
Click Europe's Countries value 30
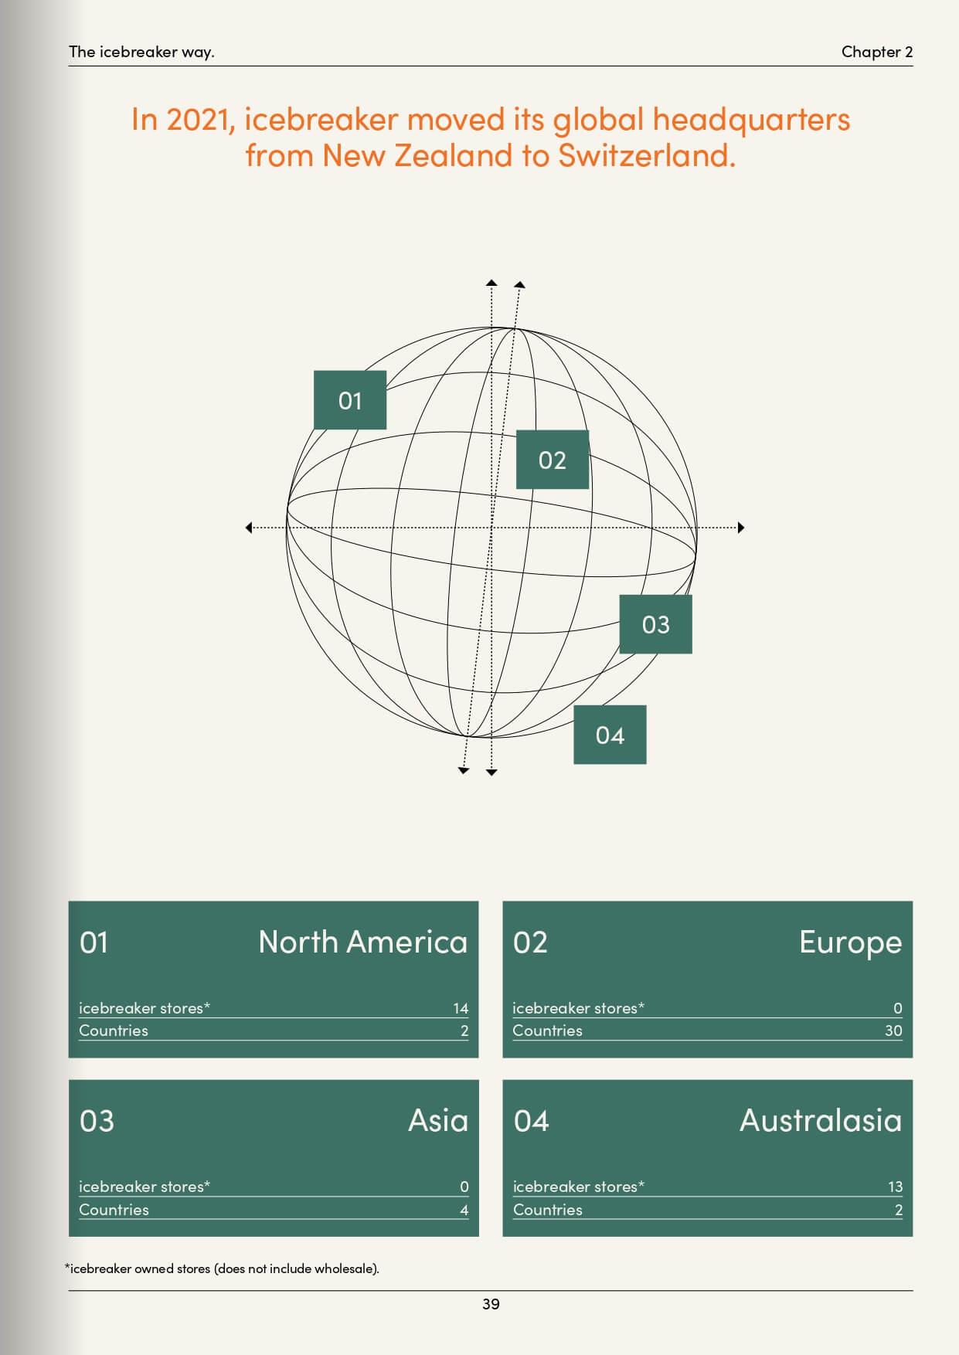(x=893, y=1031)
